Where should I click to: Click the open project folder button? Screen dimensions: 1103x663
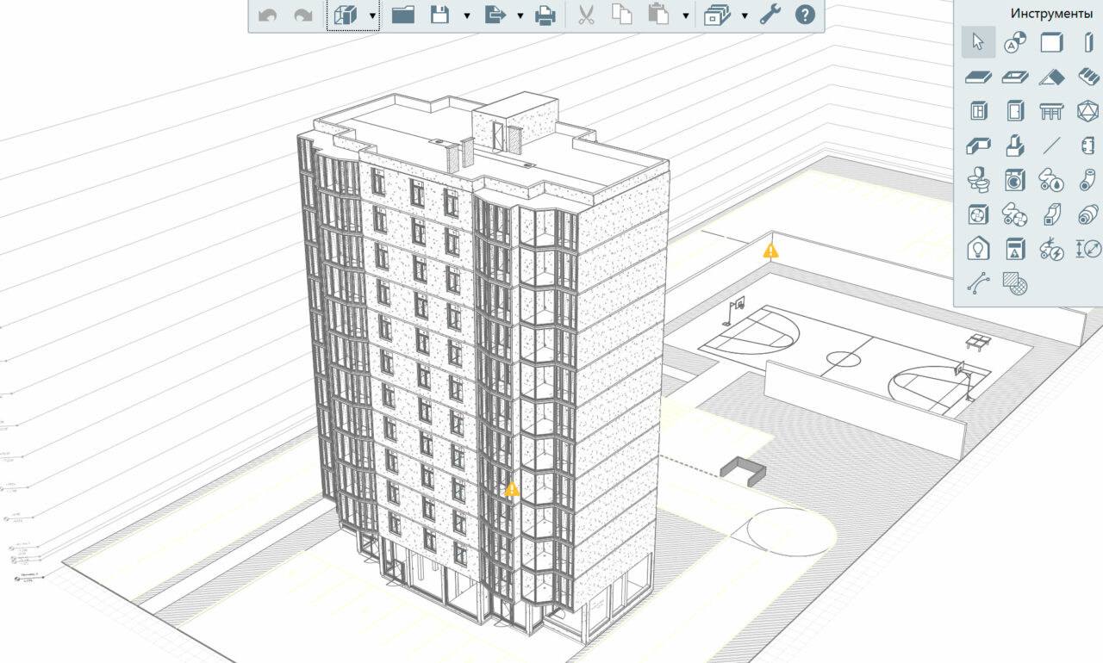402,15
